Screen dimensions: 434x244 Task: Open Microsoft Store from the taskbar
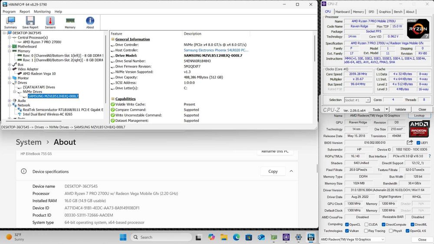pyautogui.click(x=249, y=237)
